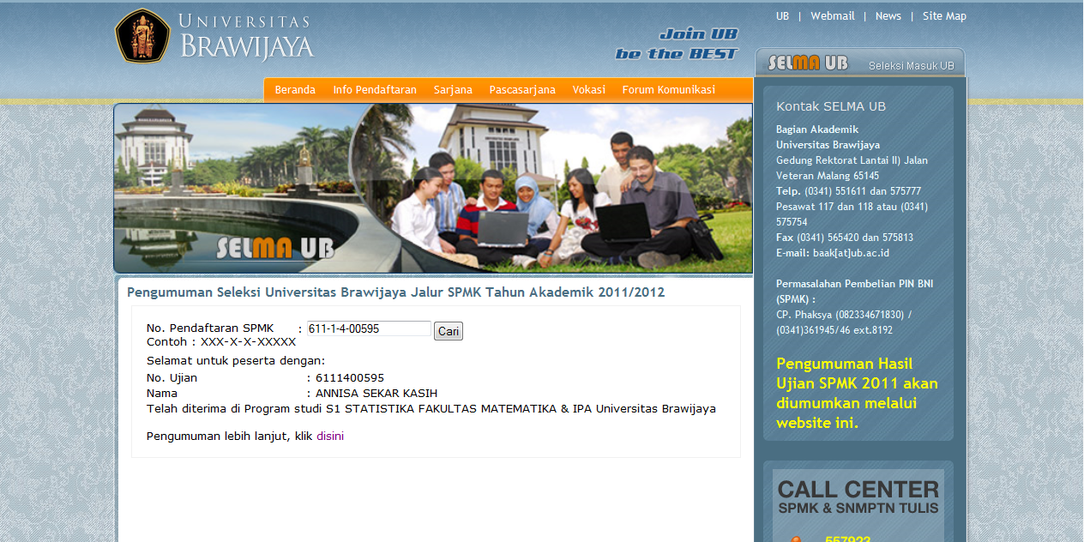Click the Pengumuman Seleksi page heading
The width and height of the screenshot is (1084, 542).
pyautogui.click(x=396, y=292)
